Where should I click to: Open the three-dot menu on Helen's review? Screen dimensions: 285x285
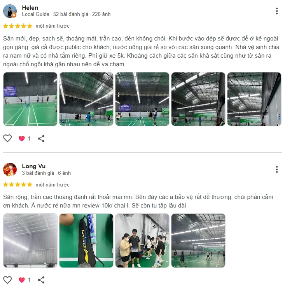coord(276,11)
